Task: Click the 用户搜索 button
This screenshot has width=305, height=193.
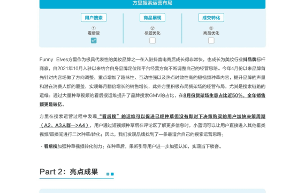Action: [94, 18]
